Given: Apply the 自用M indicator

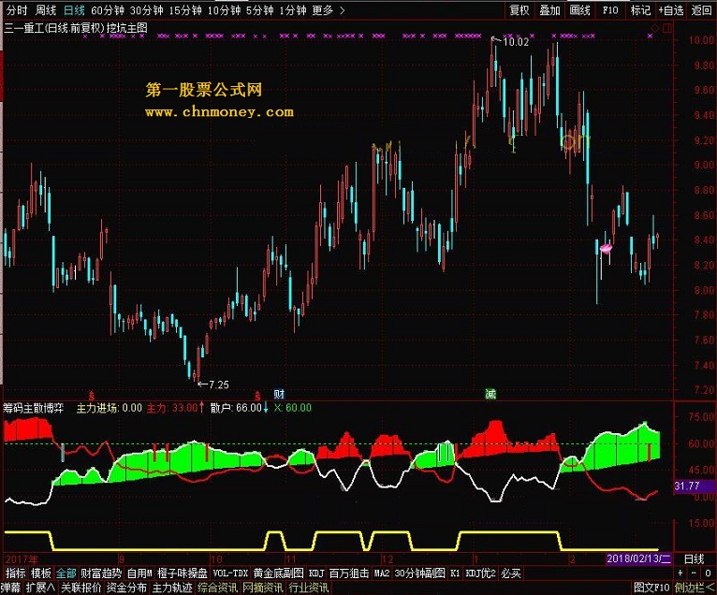Looking at the screenshot, I should click(139, 573).
